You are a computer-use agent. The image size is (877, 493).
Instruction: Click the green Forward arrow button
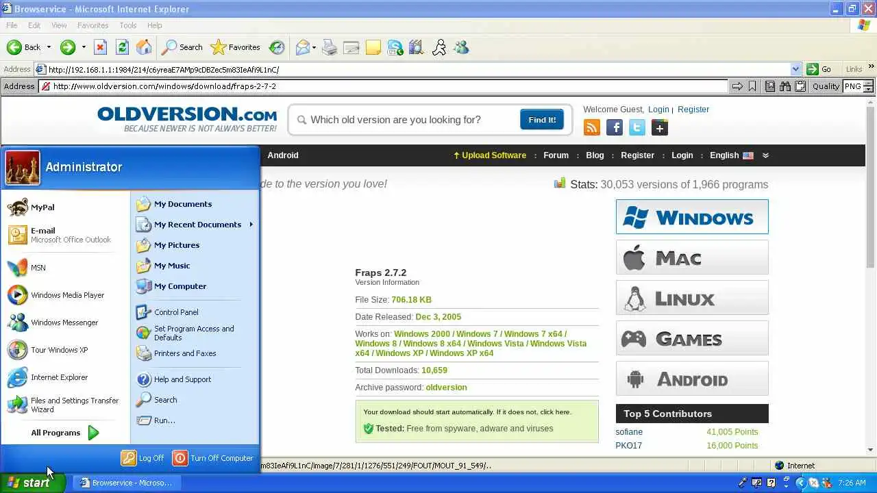pyautogui.click(x=67, y=47)
